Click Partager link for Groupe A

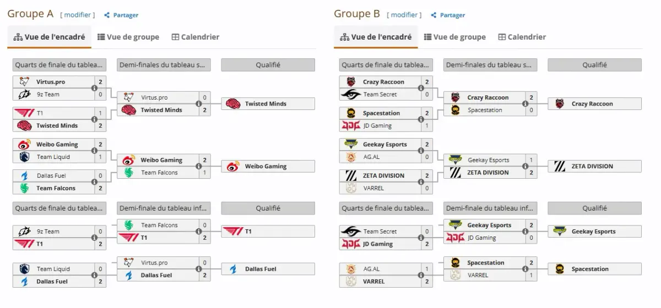click(126, 15)
